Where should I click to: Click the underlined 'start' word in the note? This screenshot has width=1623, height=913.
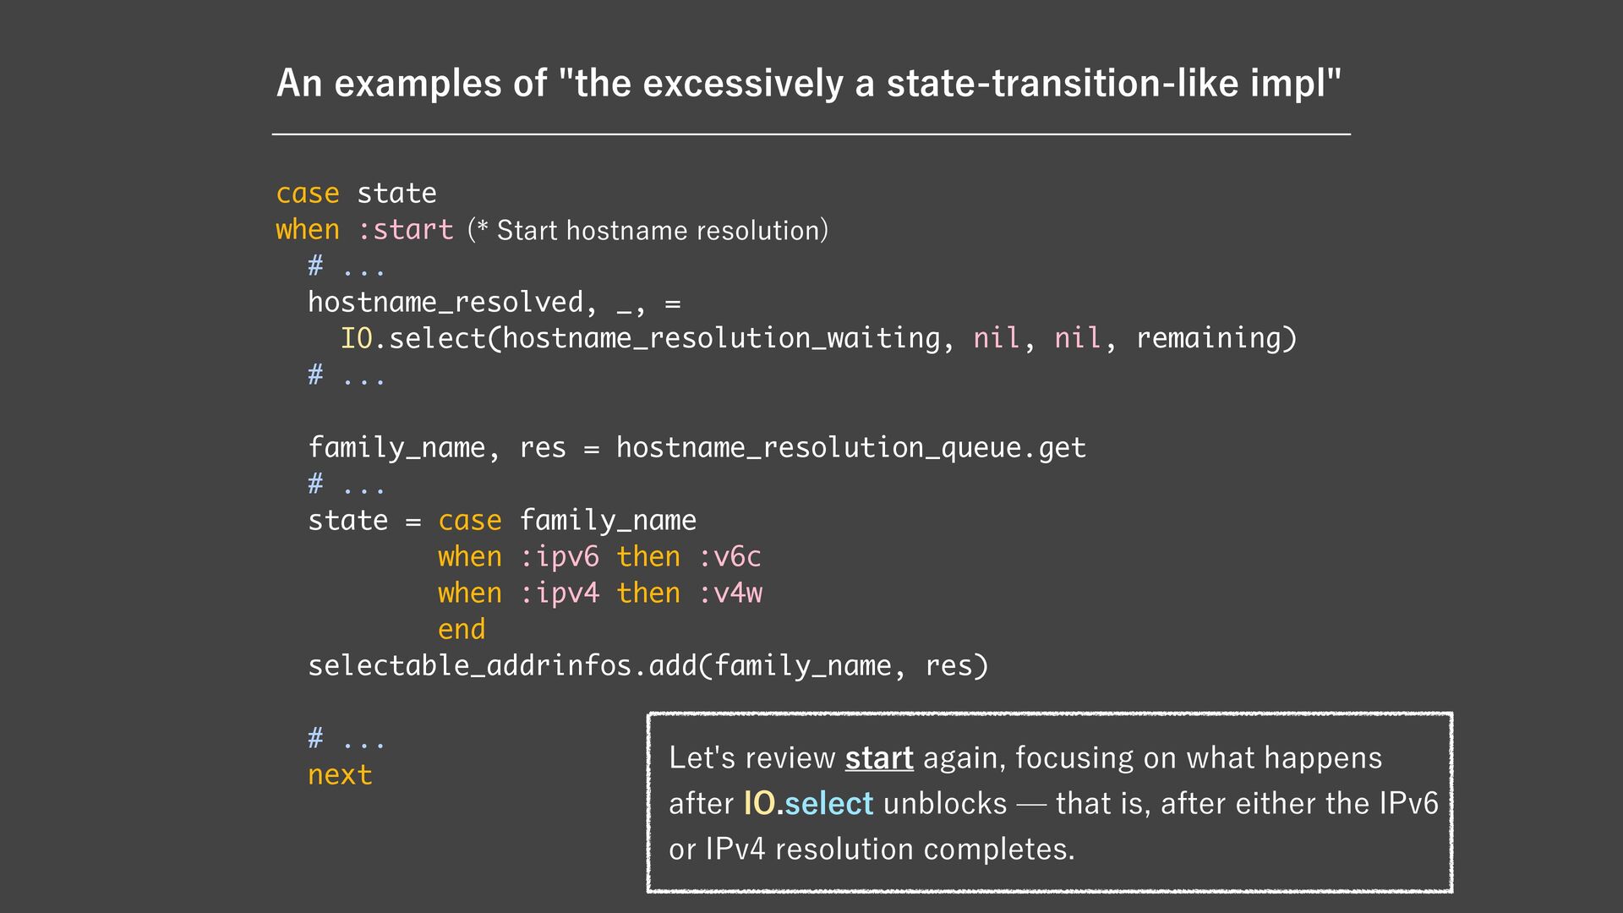(879, 757)
